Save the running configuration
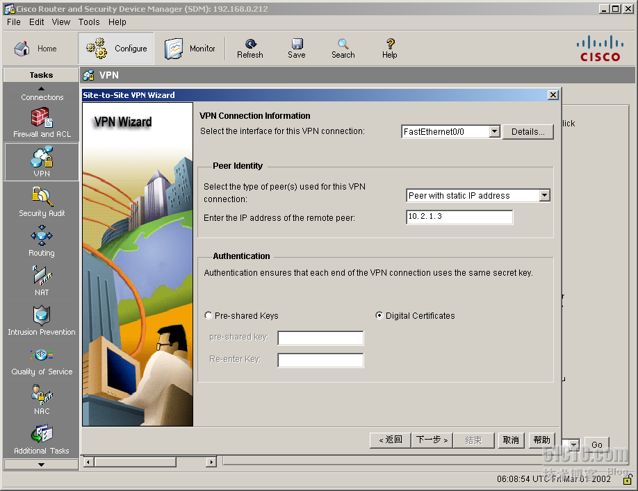The width and height of the screenshot is (638, 491). 297,49
